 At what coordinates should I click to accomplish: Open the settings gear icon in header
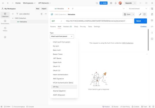[x=111, y=3]
